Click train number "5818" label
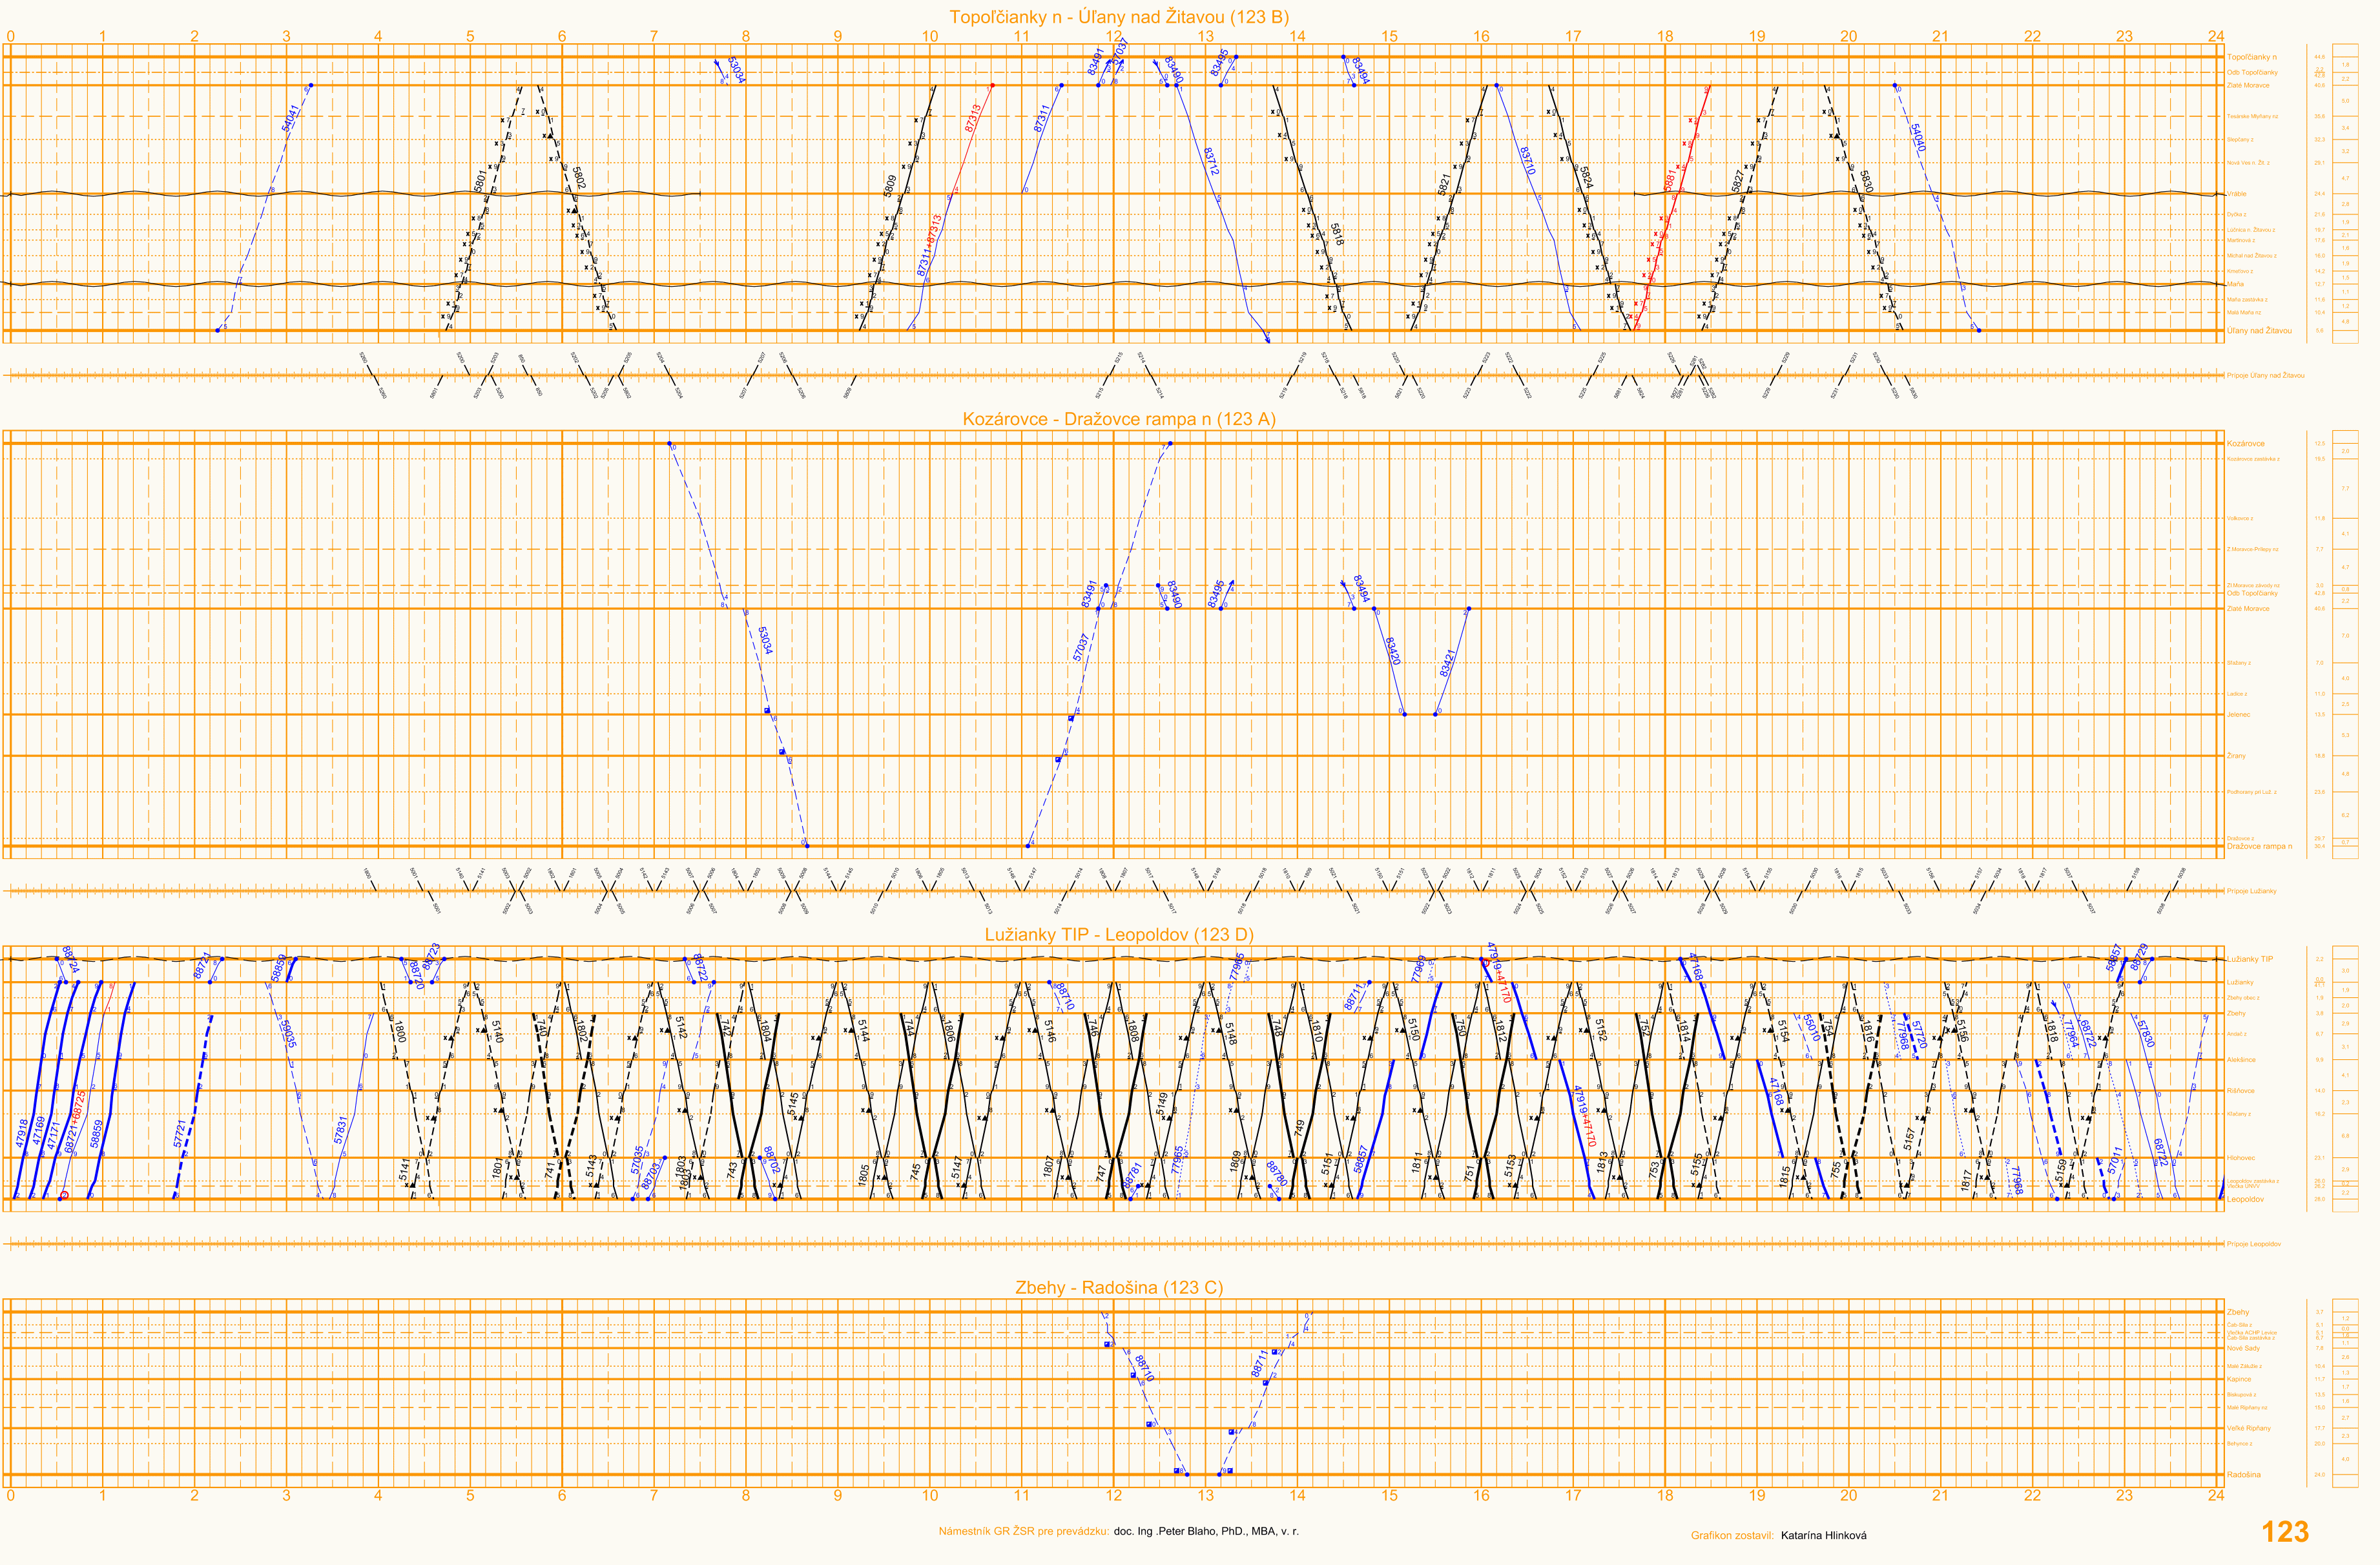2380x1565 pixels. pyautogui.click(x=1337, y=234)
